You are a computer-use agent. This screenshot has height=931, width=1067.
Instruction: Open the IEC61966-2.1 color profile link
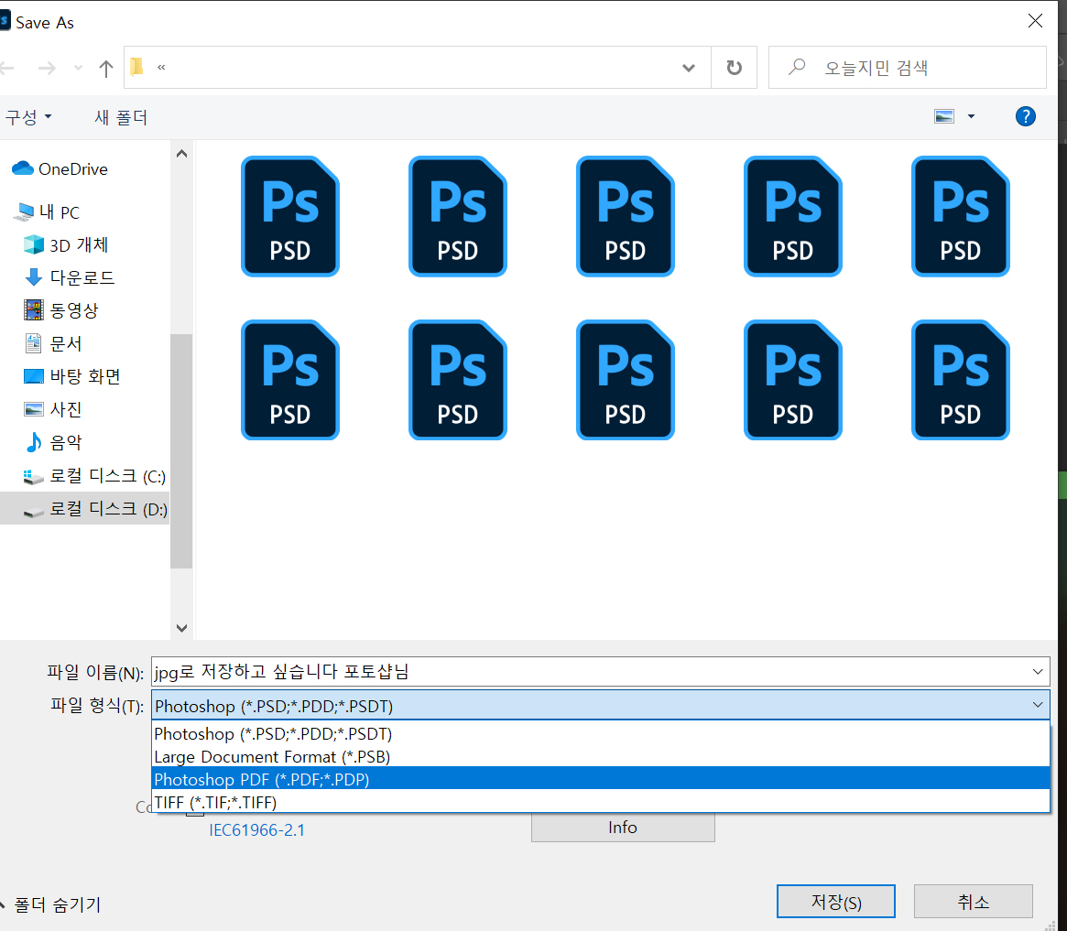click(256, 830)
